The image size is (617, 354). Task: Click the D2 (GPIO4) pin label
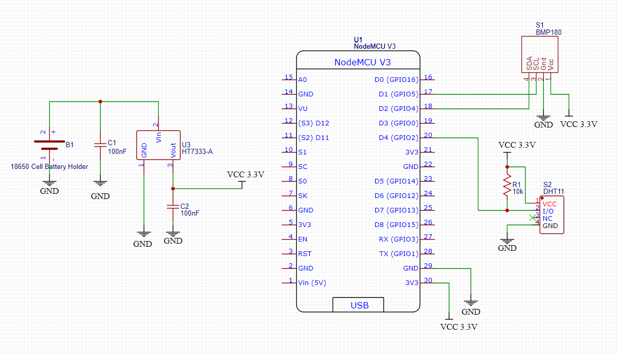coord(399,109)
